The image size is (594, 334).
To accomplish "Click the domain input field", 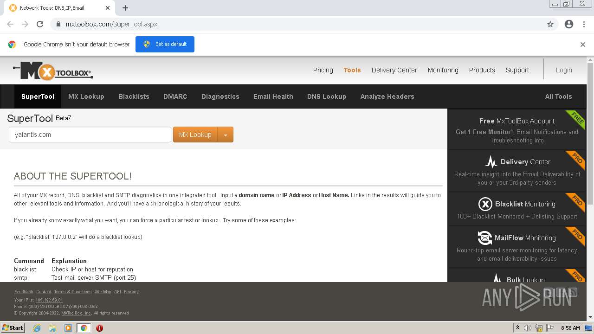I will tap(90, 135).
